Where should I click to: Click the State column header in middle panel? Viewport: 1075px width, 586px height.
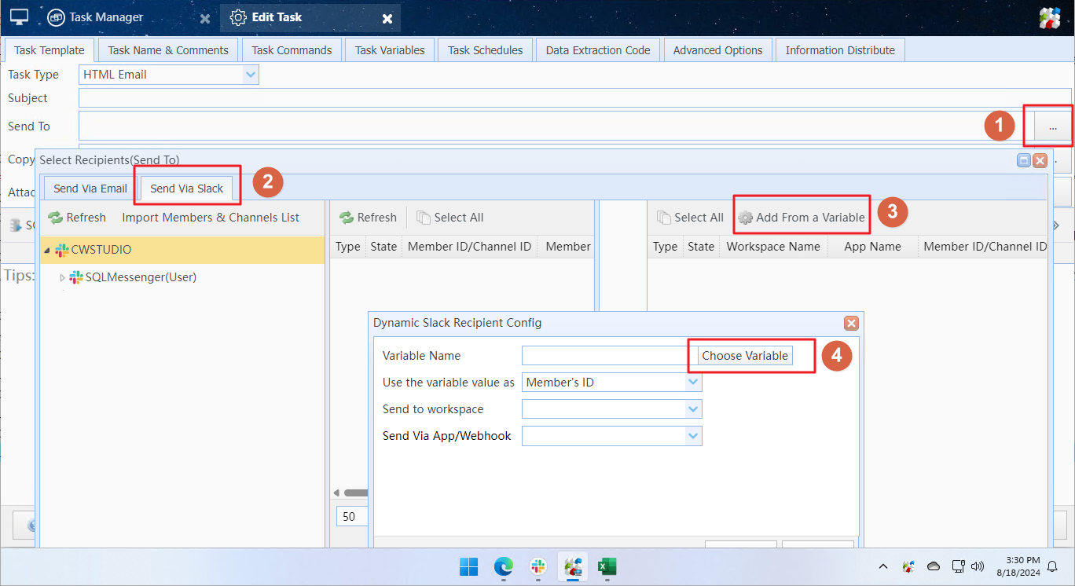coord(383,247)
